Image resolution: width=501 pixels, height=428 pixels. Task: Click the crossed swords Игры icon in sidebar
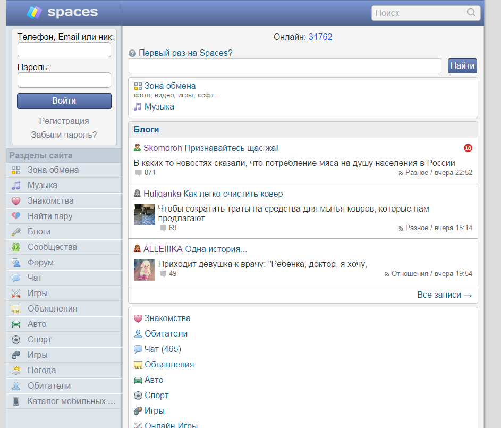coord(16,293)
